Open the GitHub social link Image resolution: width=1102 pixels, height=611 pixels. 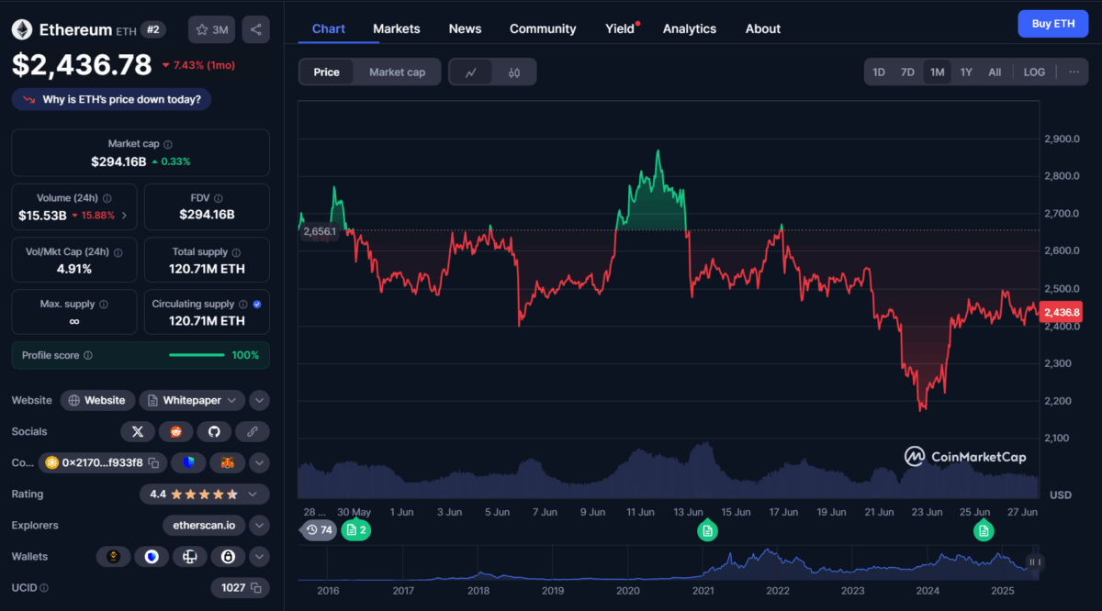214,431
